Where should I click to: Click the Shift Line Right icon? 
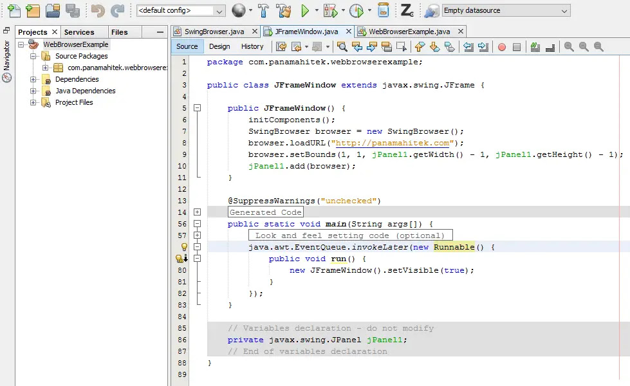pos(483,46)
